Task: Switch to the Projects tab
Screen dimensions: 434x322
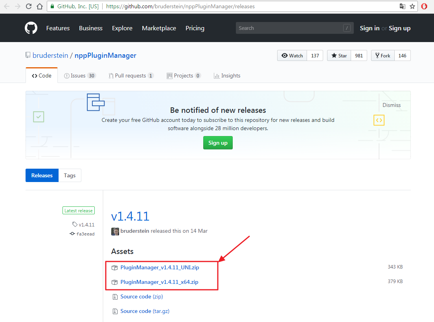Action: (184, 75)
